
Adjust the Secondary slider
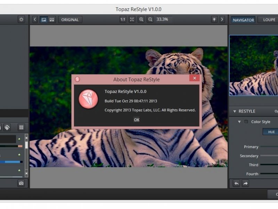click(269, 156)
